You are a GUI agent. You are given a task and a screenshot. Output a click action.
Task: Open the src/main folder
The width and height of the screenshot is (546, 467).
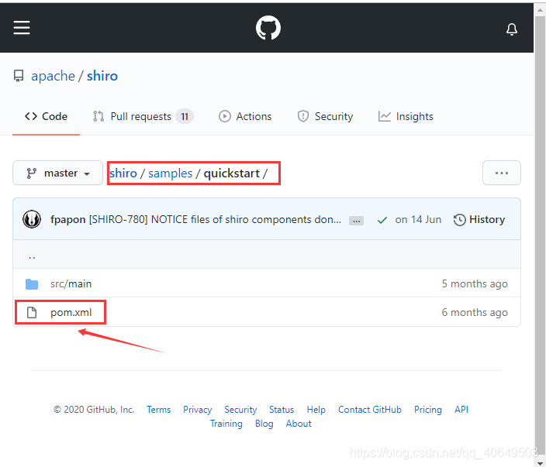(x=71, y=283)
